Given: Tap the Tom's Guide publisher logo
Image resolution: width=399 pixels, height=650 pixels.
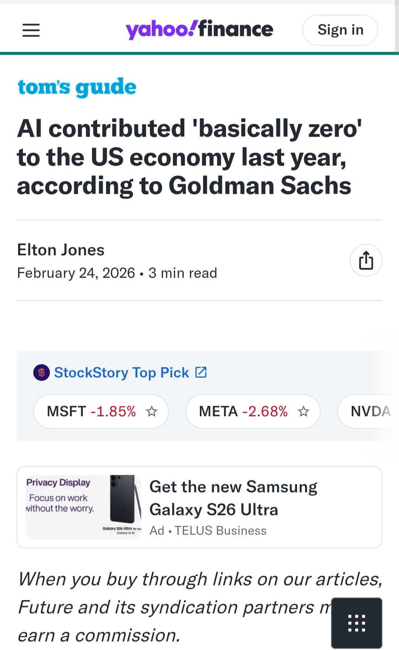Looking at the screenshot, I should (x=77, y=87).
